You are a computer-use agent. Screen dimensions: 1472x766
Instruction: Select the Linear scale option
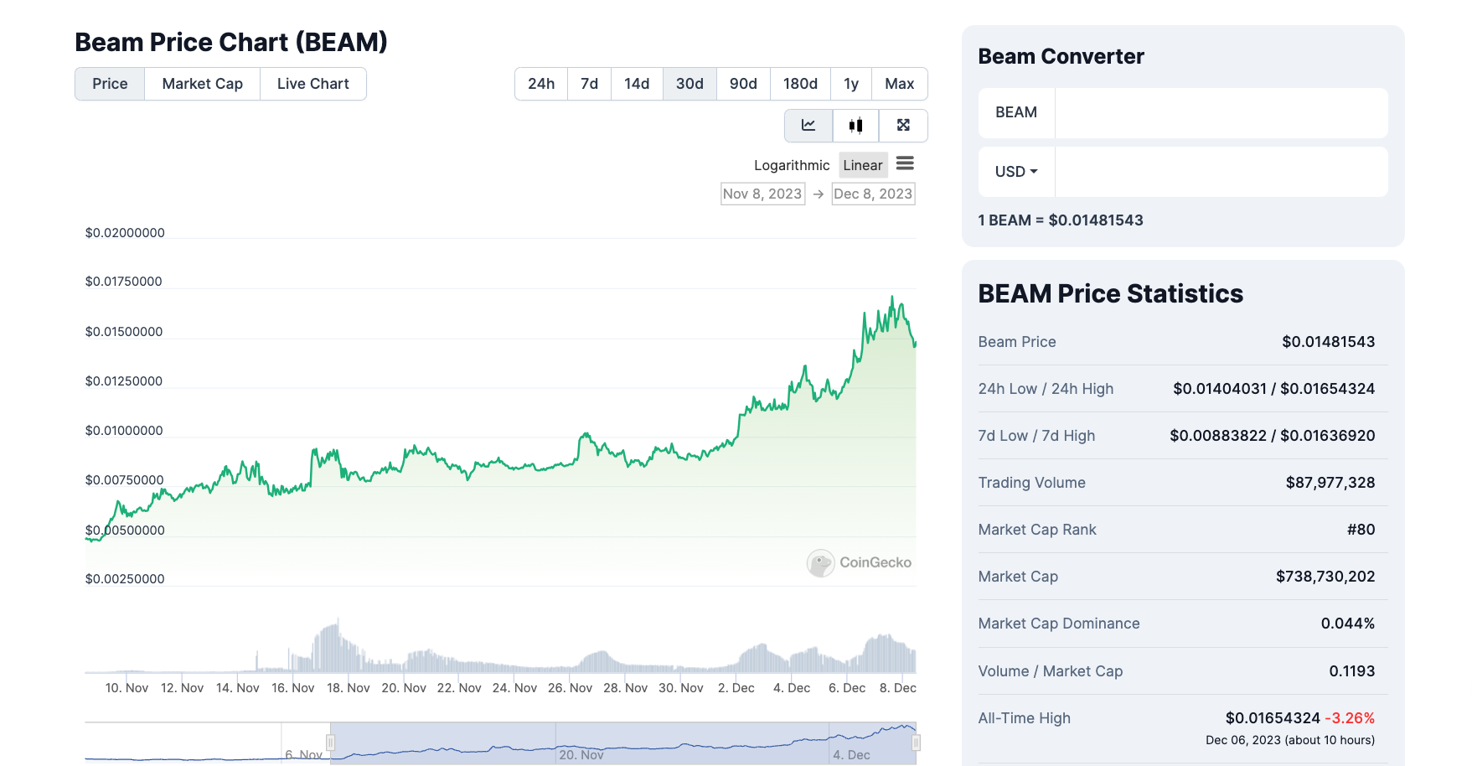pyautogui.click(x=863, y=164)
